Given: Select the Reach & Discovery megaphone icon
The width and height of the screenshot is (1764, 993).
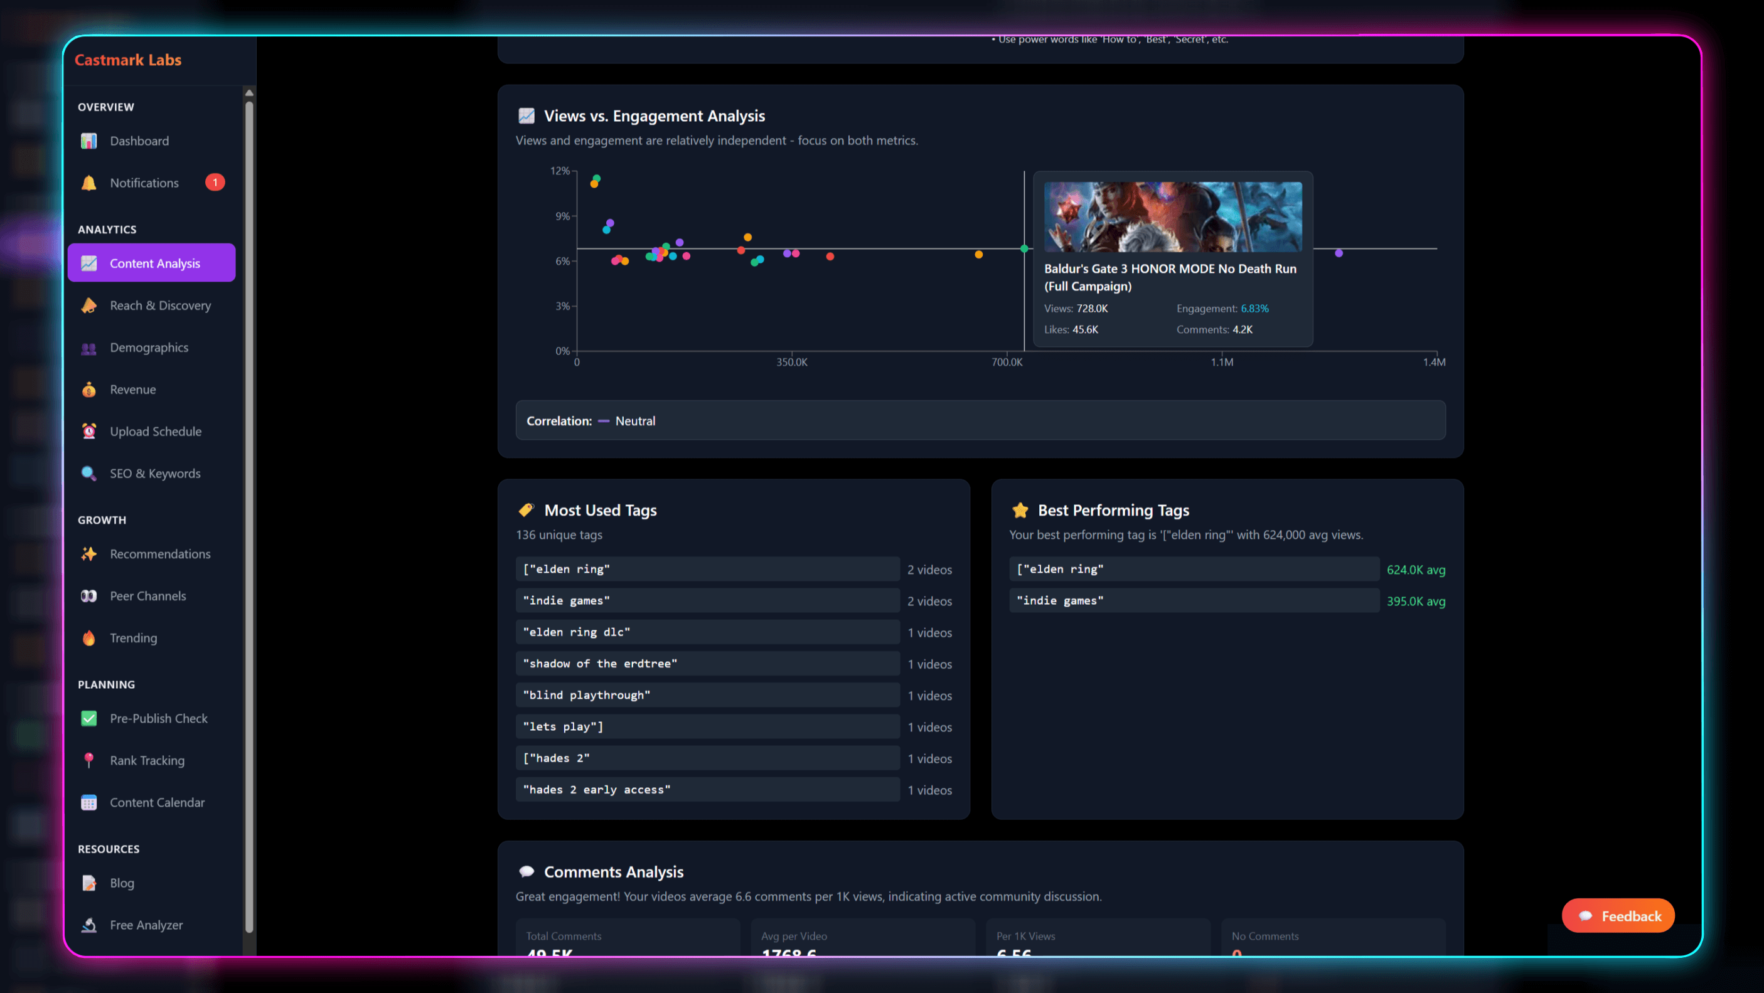Looking at the screenshot, I should pos(90,305).
